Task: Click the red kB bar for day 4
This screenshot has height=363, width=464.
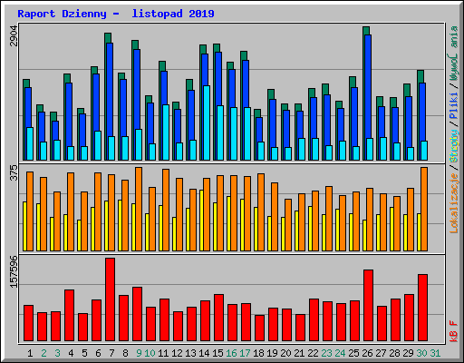Action: pos(70,316)
